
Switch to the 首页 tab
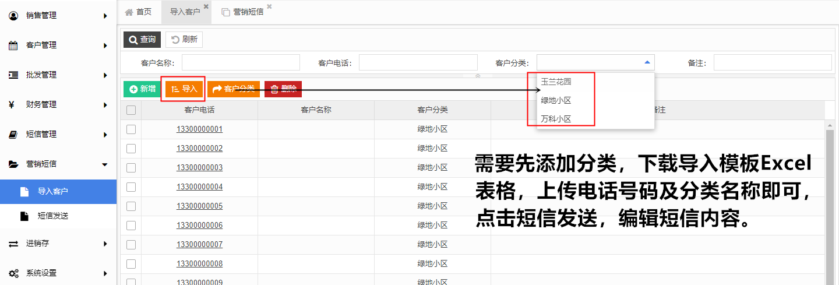tap(139, 12)
